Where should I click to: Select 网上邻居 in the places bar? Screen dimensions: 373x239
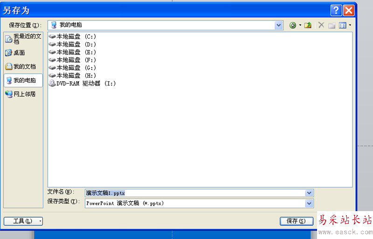coord(23,94)
